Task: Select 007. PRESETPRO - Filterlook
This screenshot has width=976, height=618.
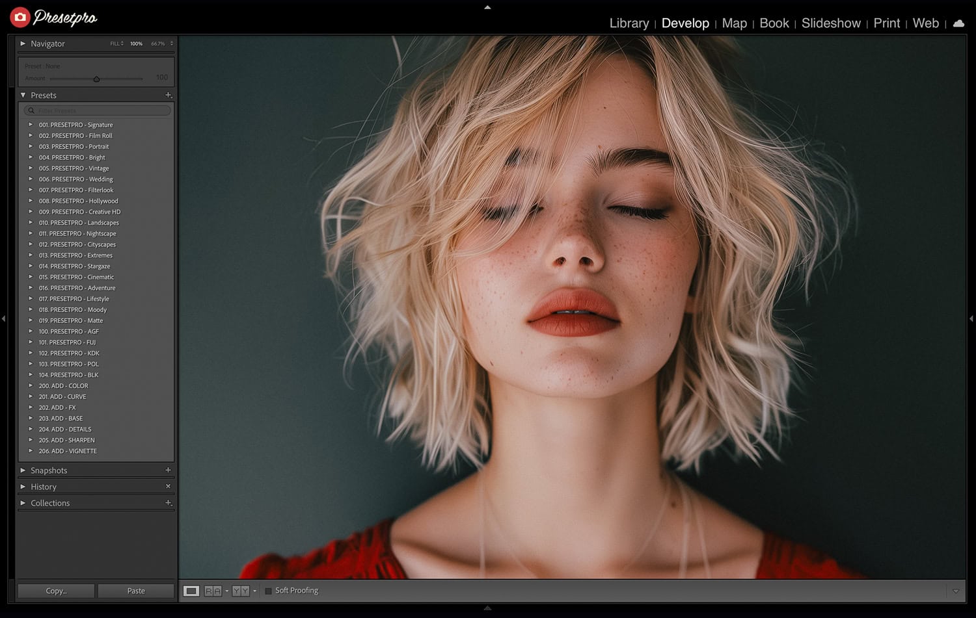Action: point(75,190)
